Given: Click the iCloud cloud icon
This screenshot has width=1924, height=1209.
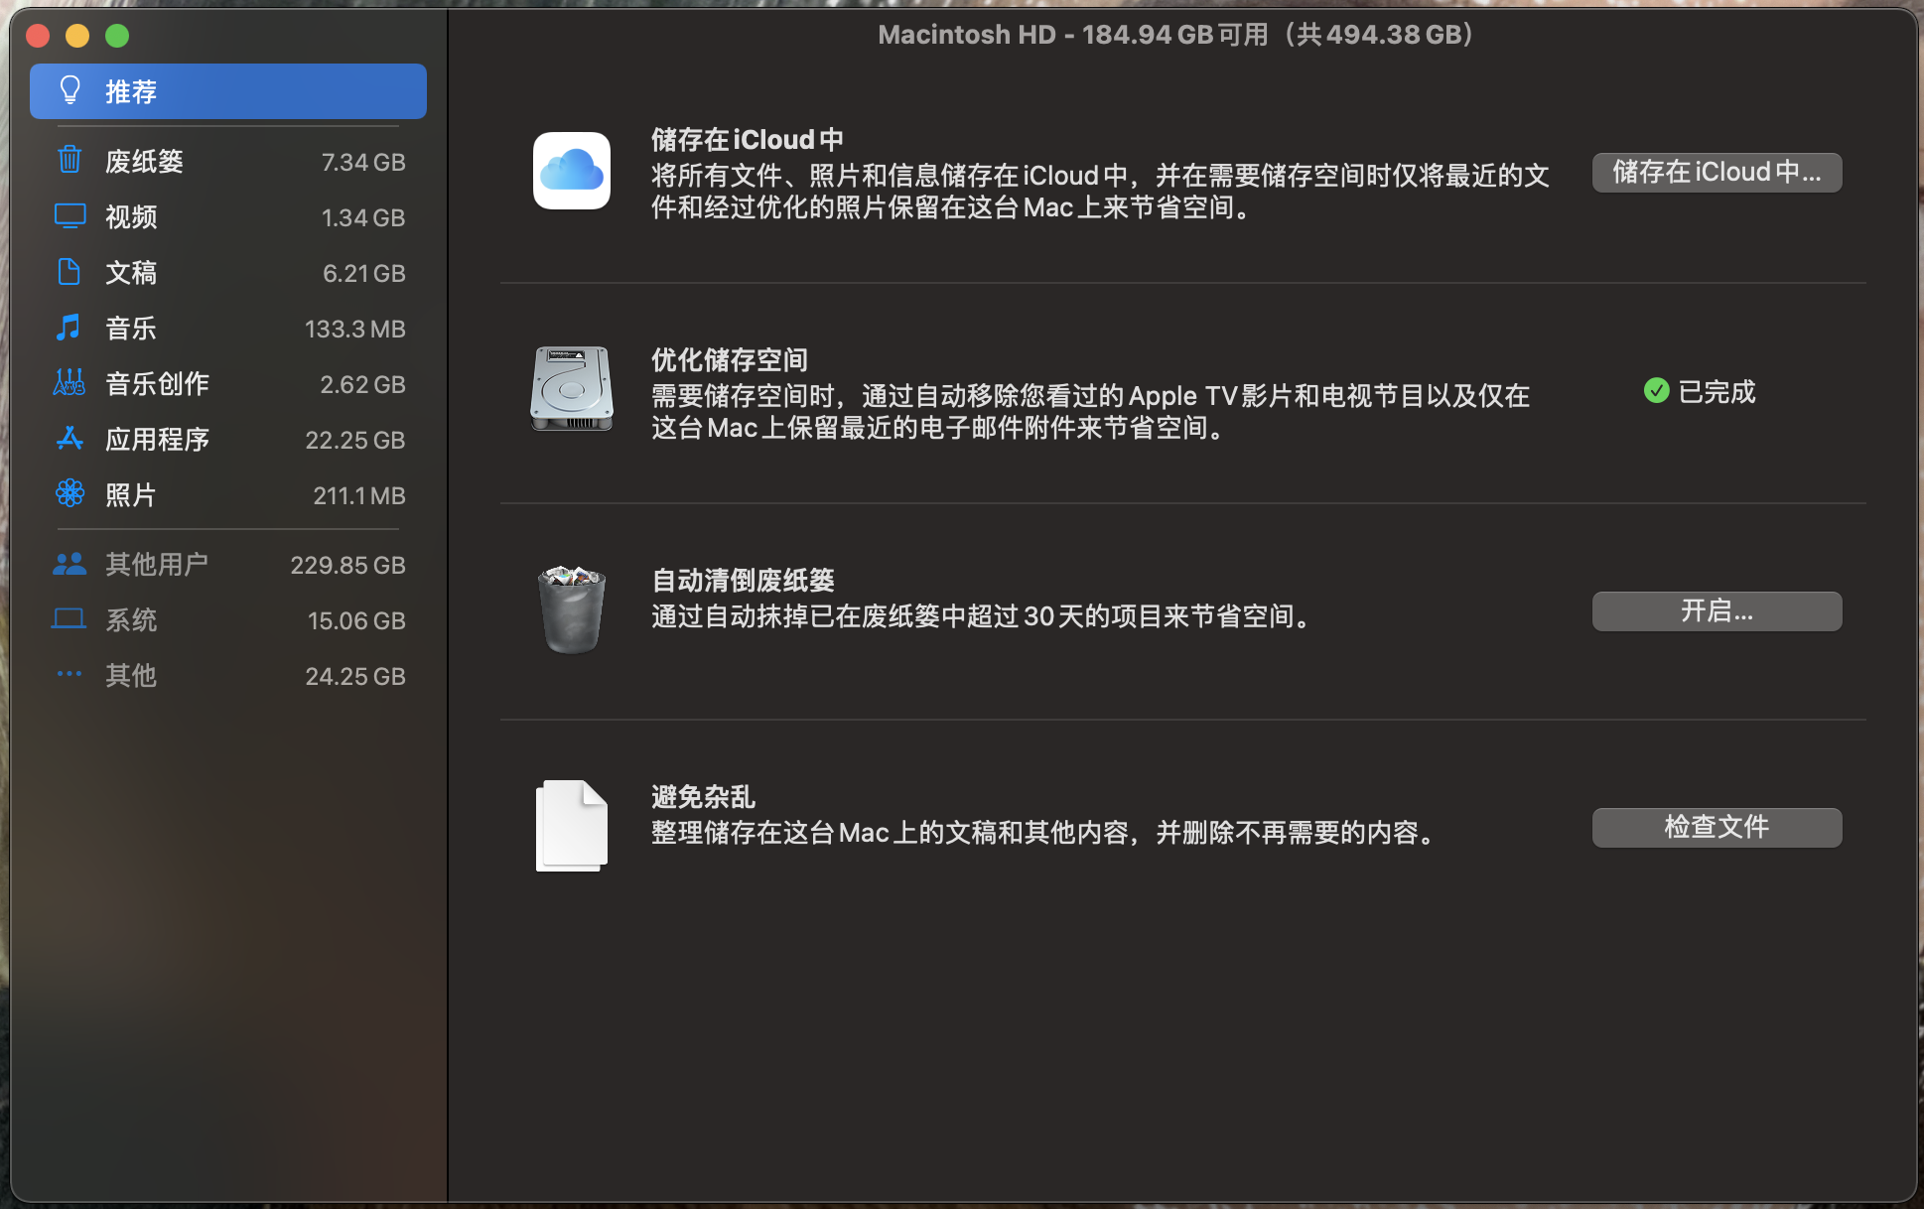Looking at the screenshot, I should tap(571, 171).
